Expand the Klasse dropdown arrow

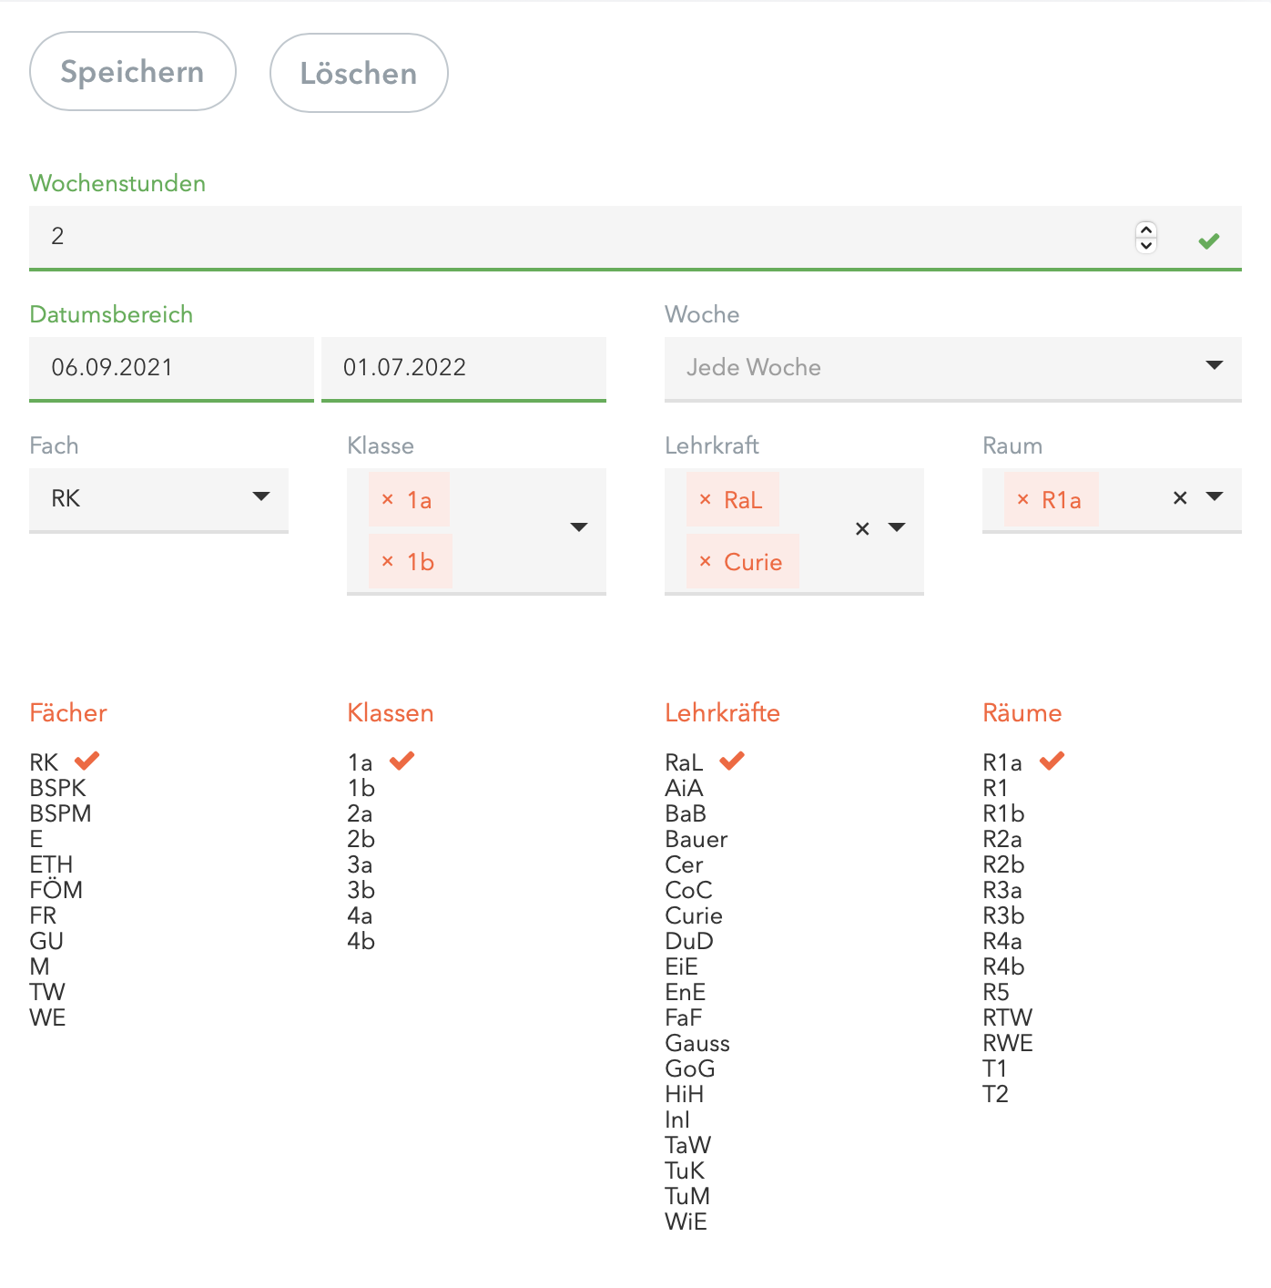point(579,527)
